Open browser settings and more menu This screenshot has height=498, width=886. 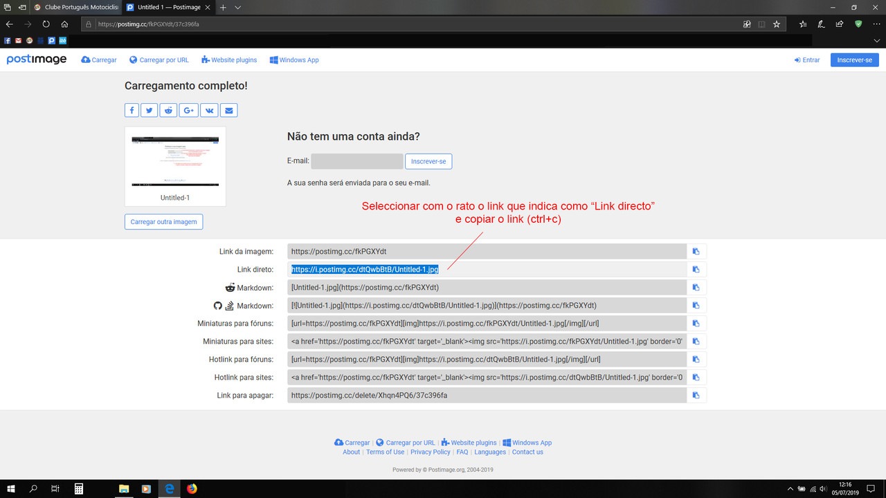[876, 24]
